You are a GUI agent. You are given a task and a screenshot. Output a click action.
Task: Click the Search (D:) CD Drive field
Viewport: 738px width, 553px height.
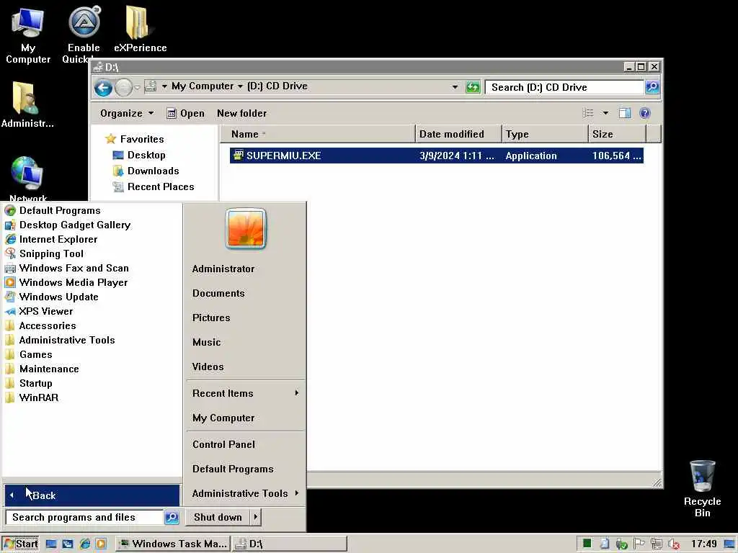click(565, 87)
